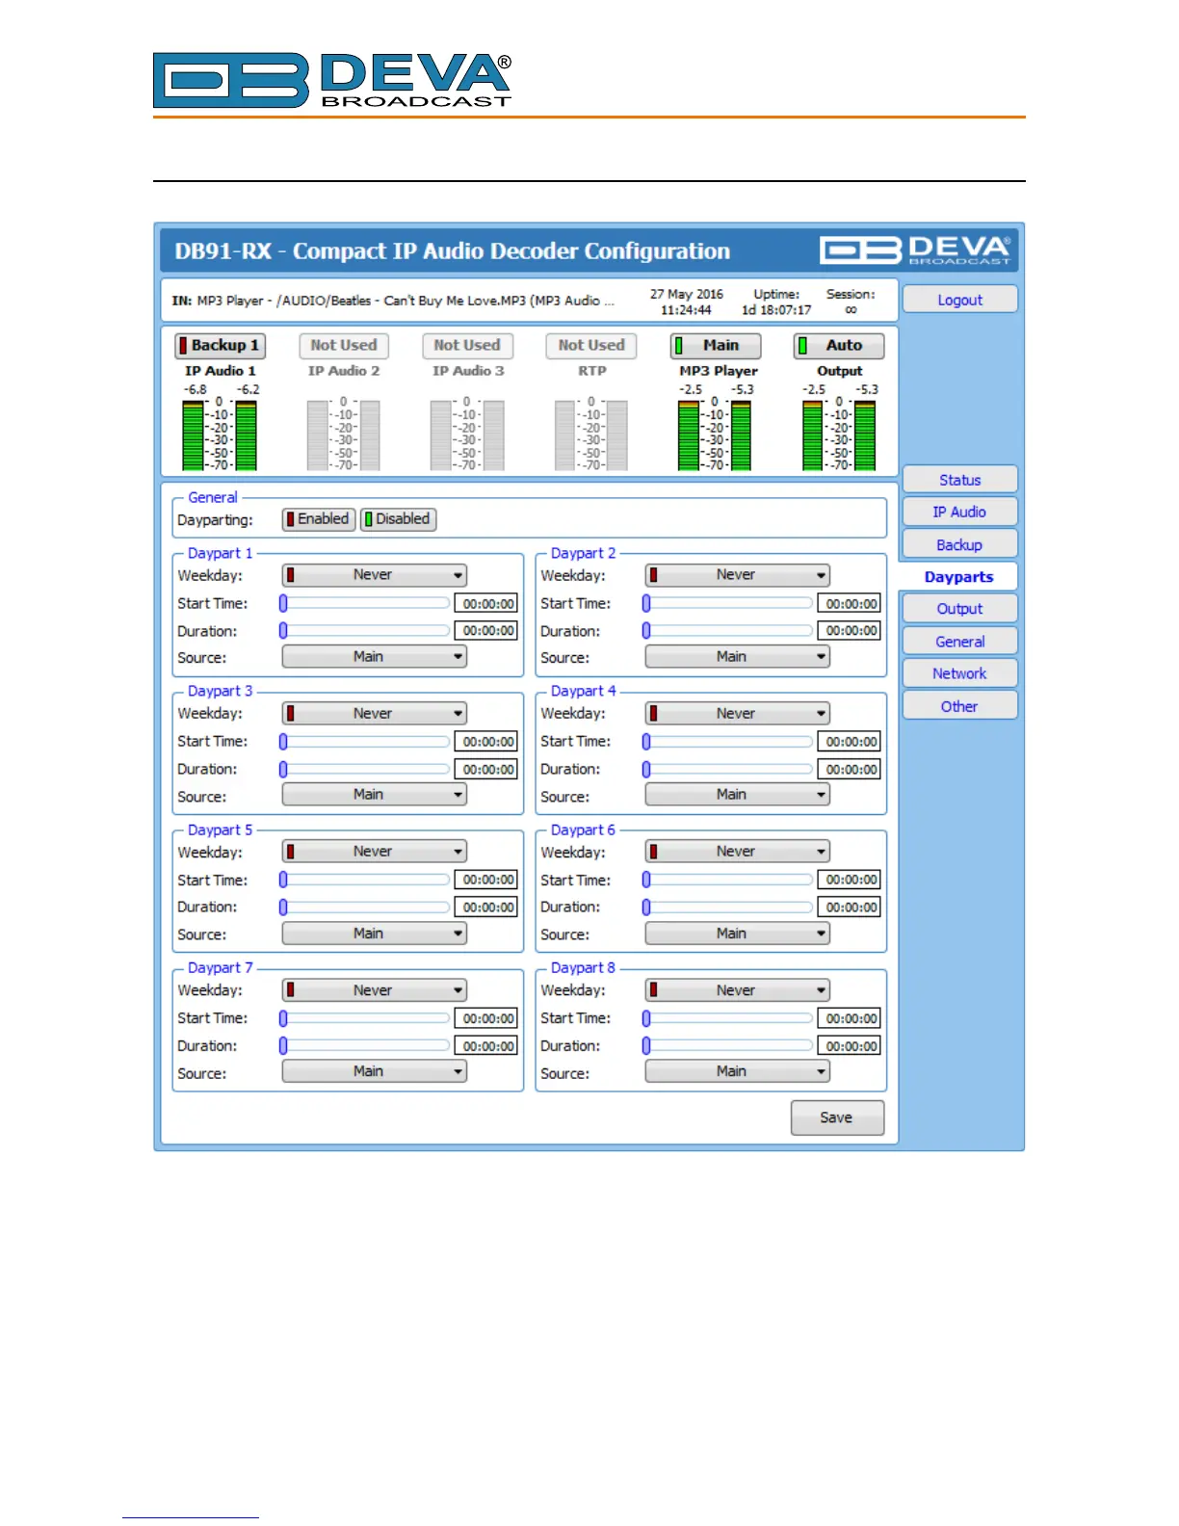Open the IP Audio page tab

point(959,513)
